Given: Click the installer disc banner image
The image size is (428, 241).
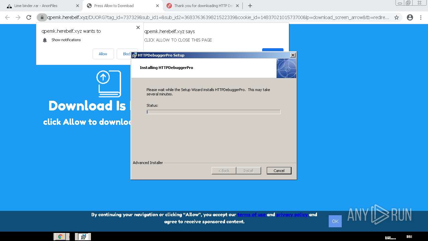Looking at the screenshot, I should [286, 68].
